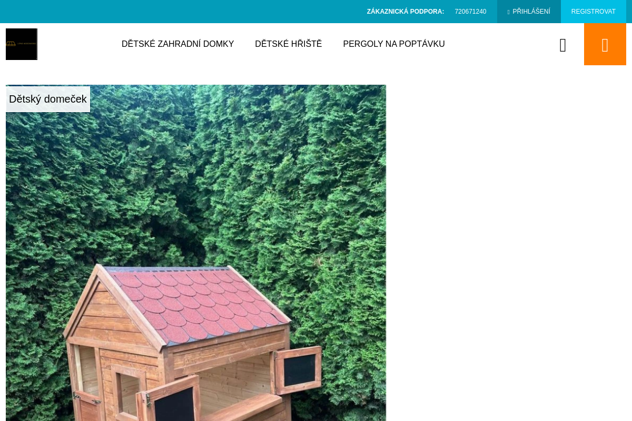Click the Zákaznická podpora label
Viewport: 632px width, 421px height.
point(406,12)
